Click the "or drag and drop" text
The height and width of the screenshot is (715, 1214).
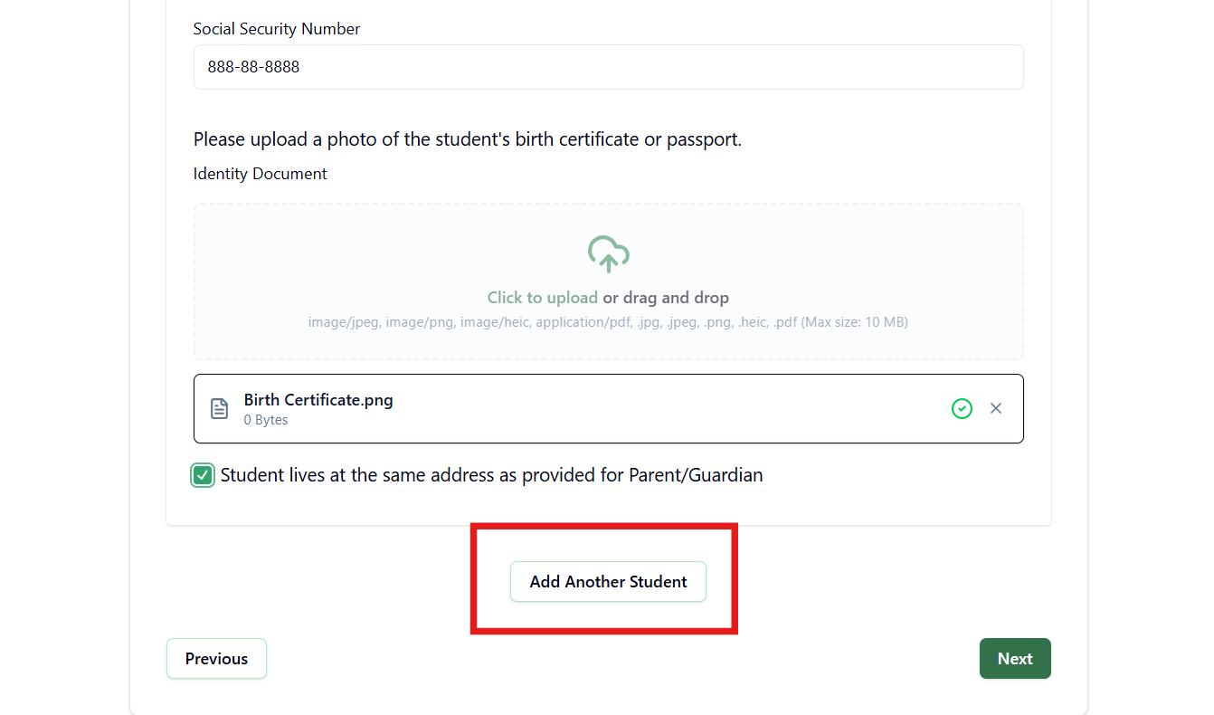[x=666, y=298]
